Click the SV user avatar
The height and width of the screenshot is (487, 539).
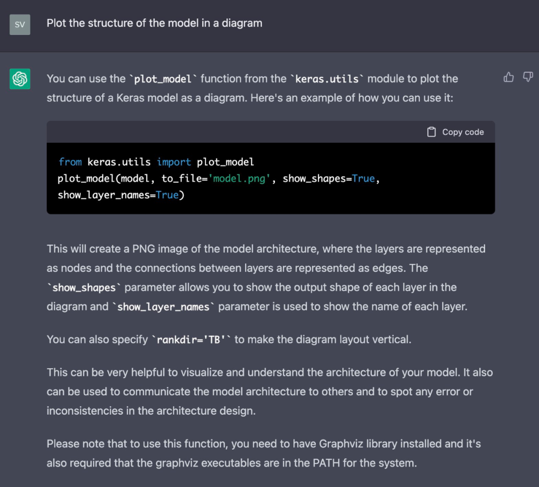[x=20, y=24]
